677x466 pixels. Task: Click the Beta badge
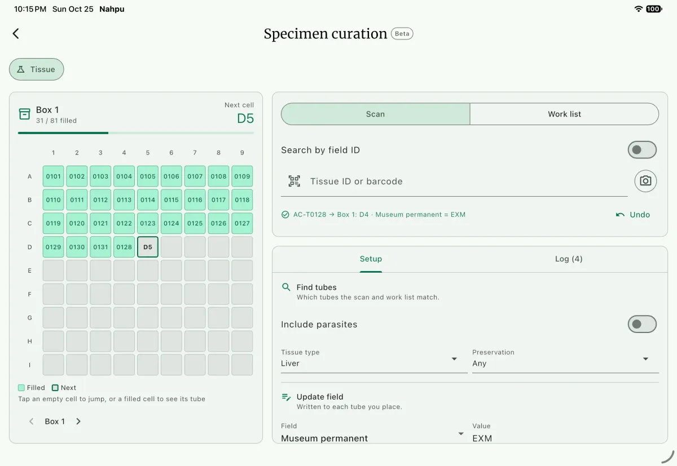coord(402,34)
